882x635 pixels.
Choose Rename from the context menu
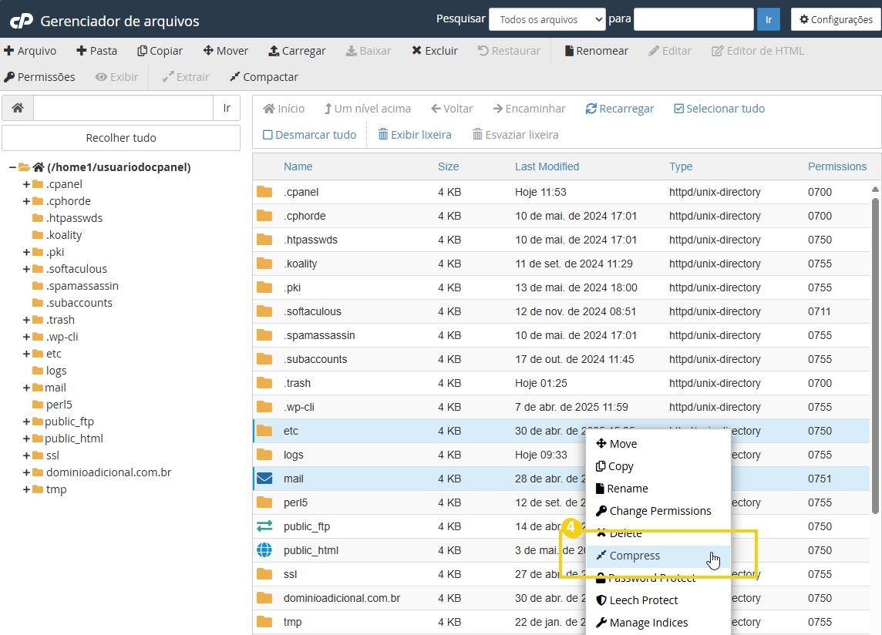658,489
